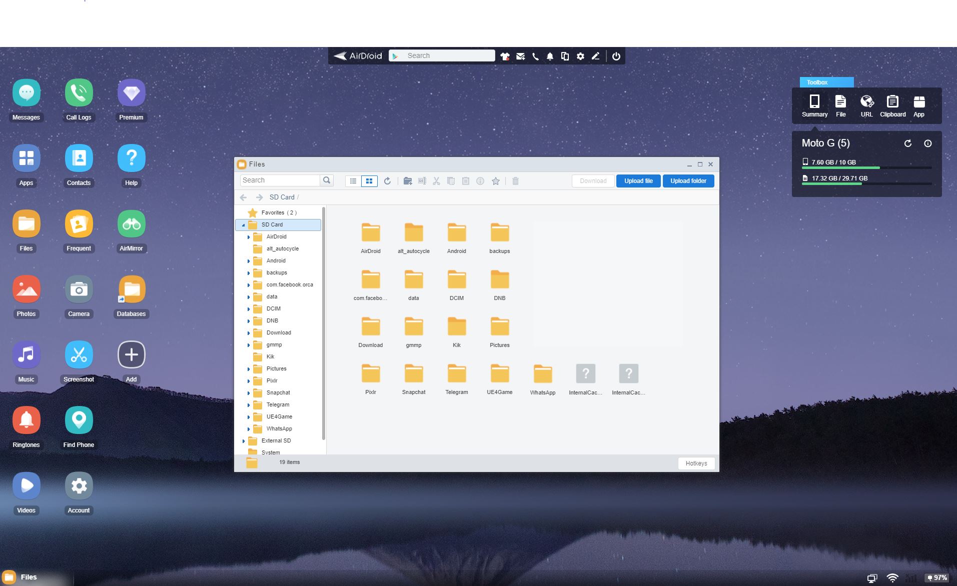
Task: Click internal storage usage bar 7.60 GB
Action: pos(866,168)
